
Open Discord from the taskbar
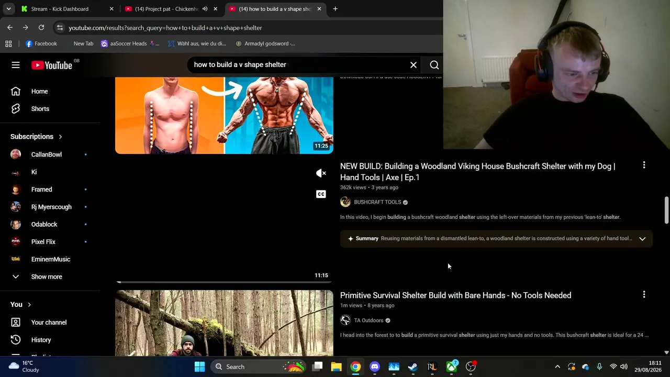pos(375,367)
